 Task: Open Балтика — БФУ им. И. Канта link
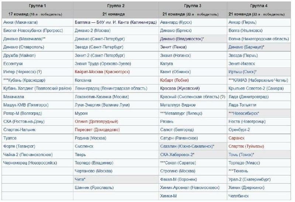click(x=115, y=22)
